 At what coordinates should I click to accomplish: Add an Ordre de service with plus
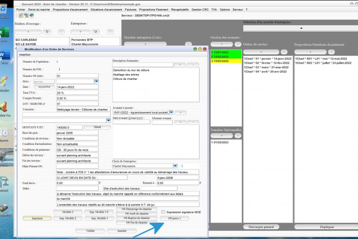coord(261,52)
